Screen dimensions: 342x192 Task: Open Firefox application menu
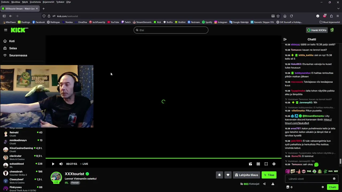click(x=338, y=16)
